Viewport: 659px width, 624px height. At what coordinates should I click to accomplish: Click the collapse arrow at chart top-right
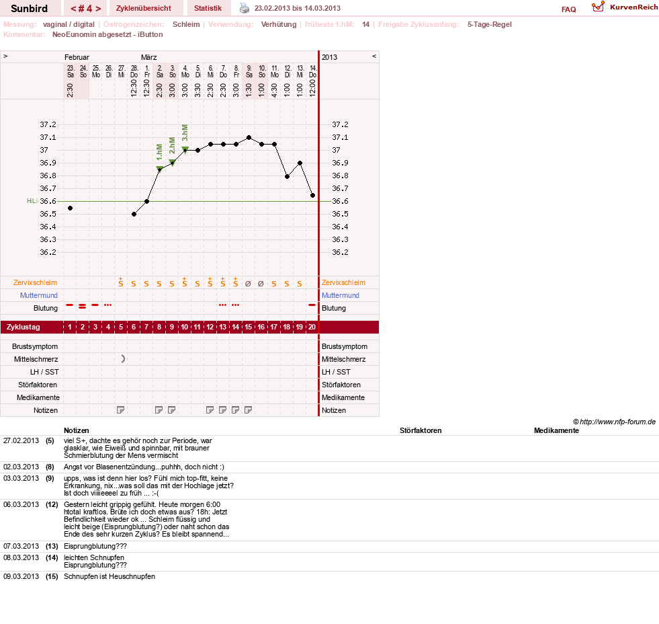pos(374,56)
